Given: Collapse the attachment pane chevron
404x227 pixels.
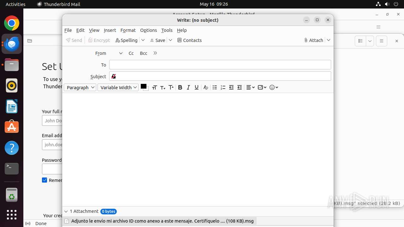Looking at the screenshot, I should pyautogui.click(x=66, y=212).
